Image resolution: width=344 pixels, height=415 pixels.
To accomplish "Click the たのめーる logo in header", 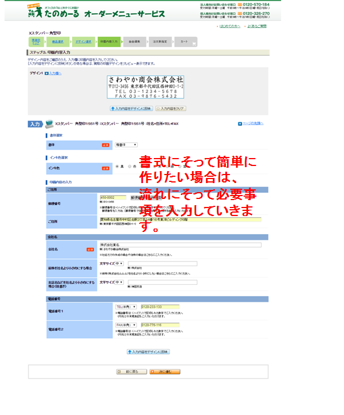I will [x=54, y=11].
